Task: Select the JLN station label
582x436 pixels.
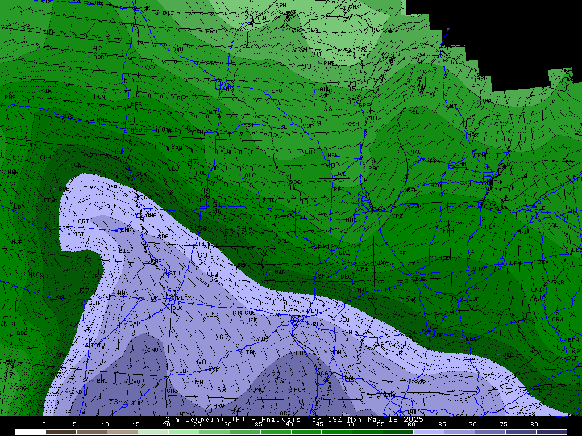Action: point(181,371)
